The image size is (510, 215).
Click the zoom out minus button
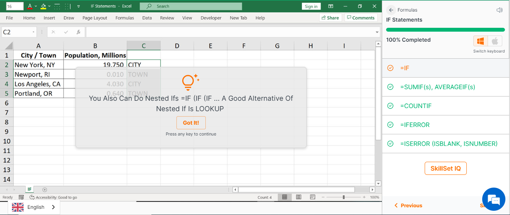pyautogui.click(x=323, y=197)
